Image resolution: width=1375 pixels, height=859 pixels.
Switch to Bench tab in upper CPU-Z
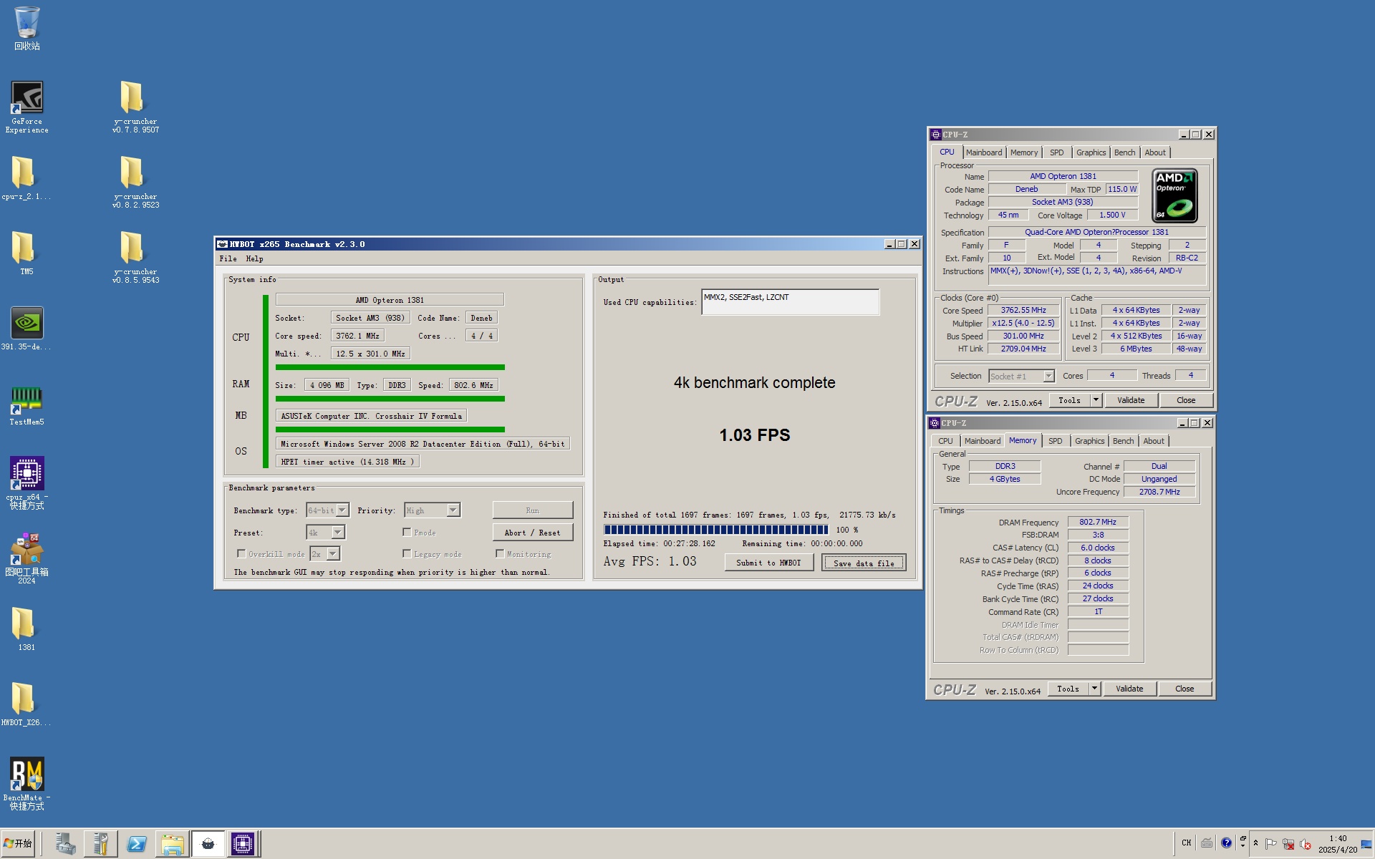(x=1124, y=152)
